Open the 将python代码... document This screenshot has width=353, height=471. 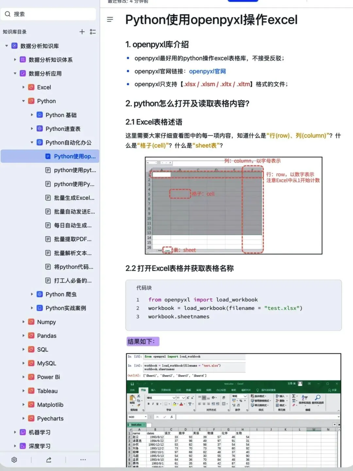click(74, 267)
